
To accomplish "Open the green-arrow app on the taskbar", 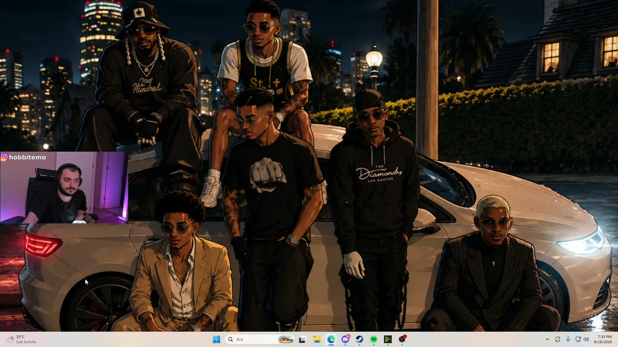I will (x=388, y=339).
